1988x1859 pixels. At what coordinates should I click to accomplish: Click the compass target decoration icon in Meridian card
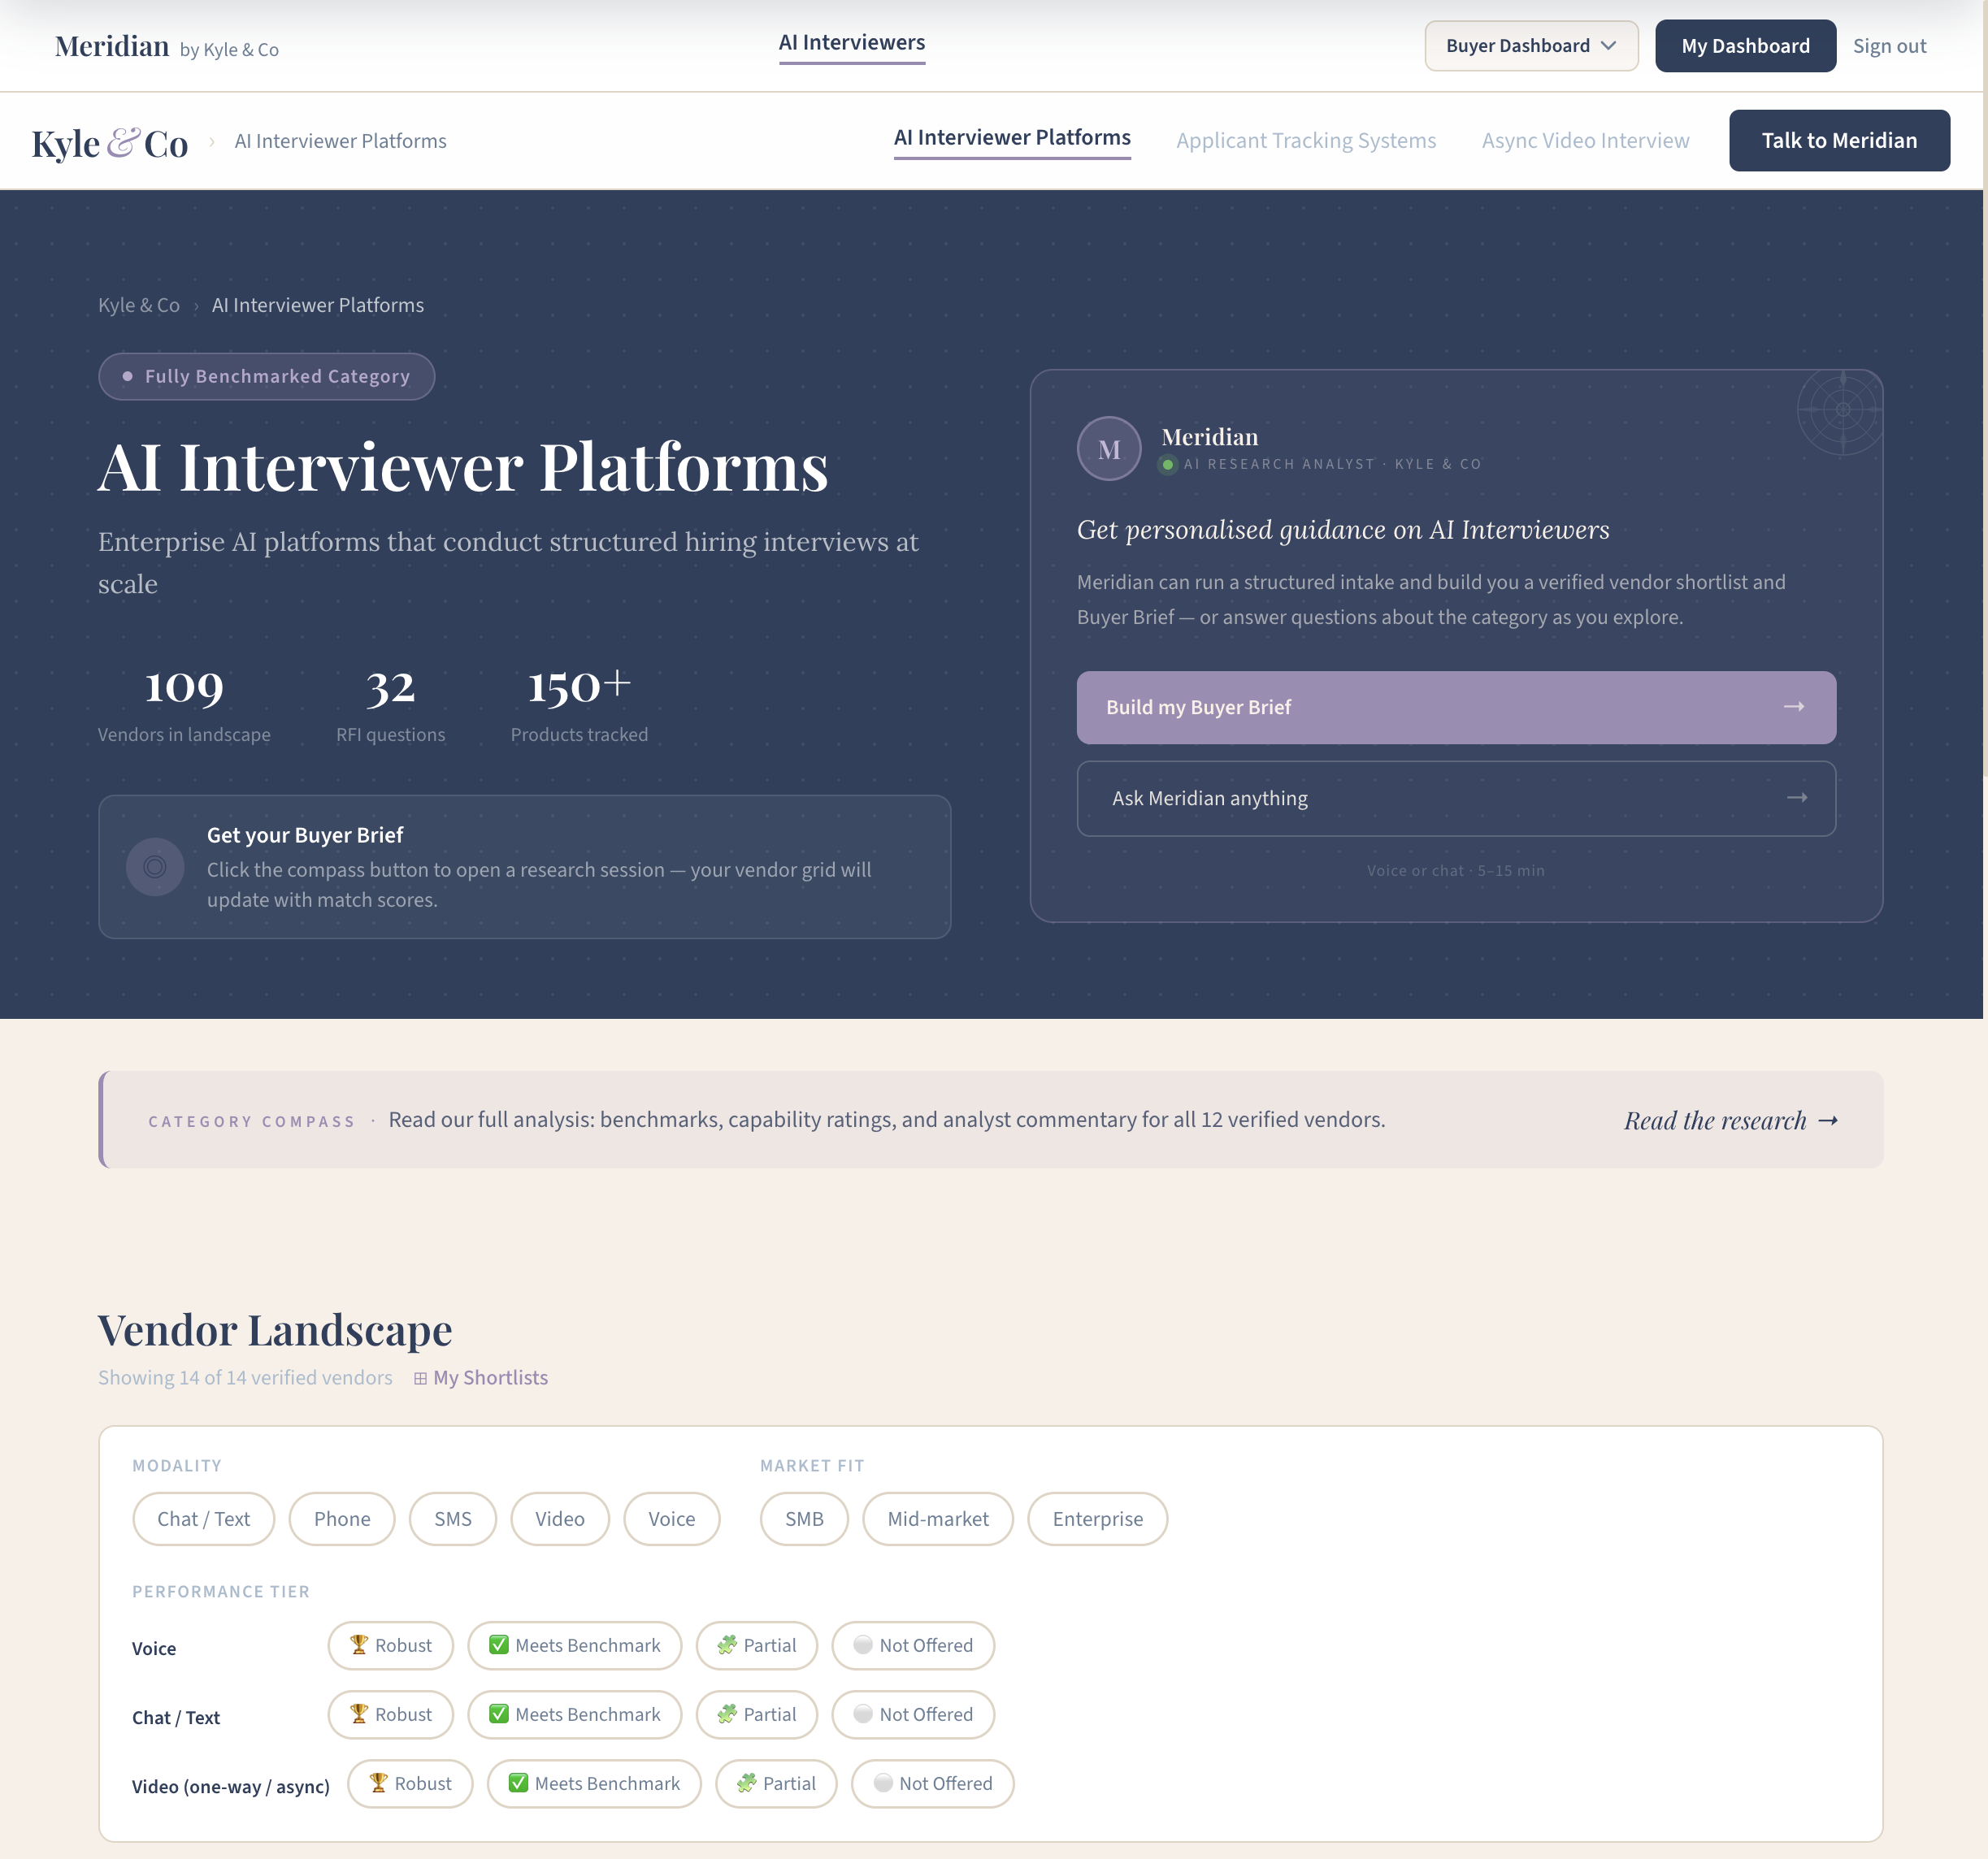tap(1840, 409)
